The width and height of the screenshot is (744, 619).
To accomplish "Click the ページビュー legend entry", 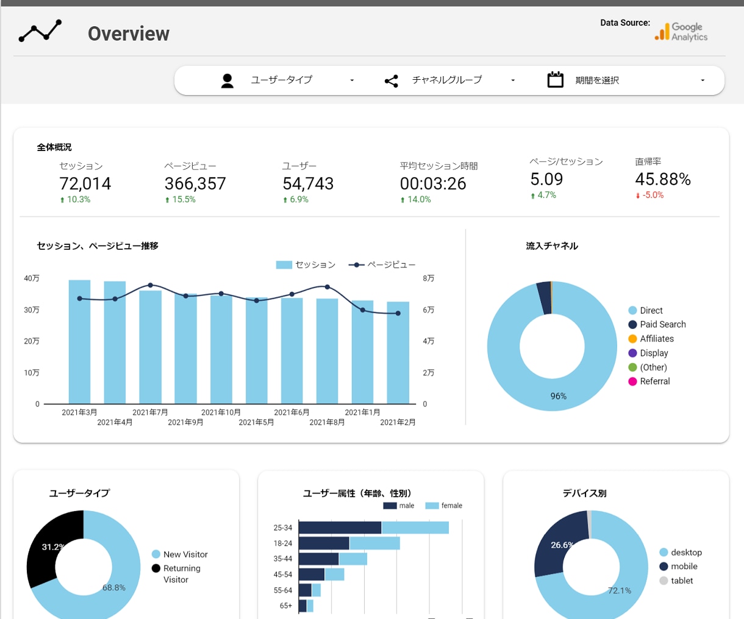I will coord(382,264).
